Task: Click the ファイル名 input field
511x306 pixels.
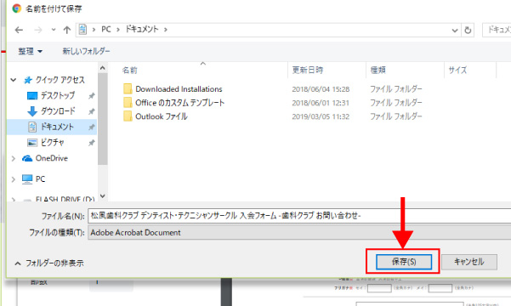Action: [299, 216]
